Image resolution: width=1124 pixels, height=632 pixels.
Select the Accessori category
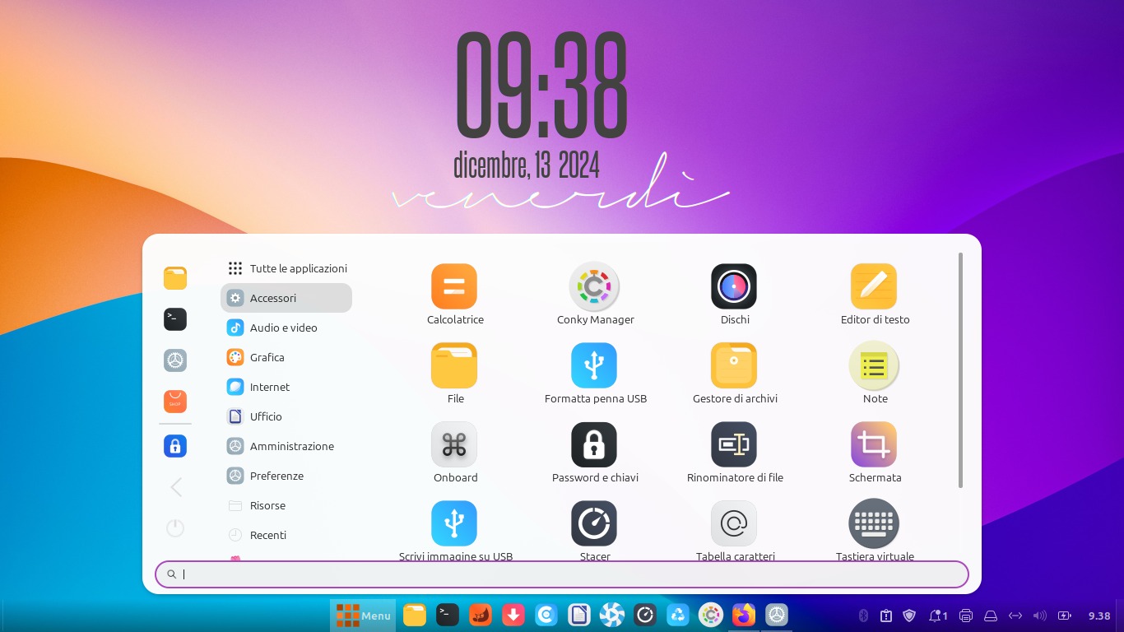286,298
